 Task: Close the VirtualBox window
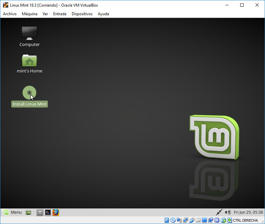point(257,5)
